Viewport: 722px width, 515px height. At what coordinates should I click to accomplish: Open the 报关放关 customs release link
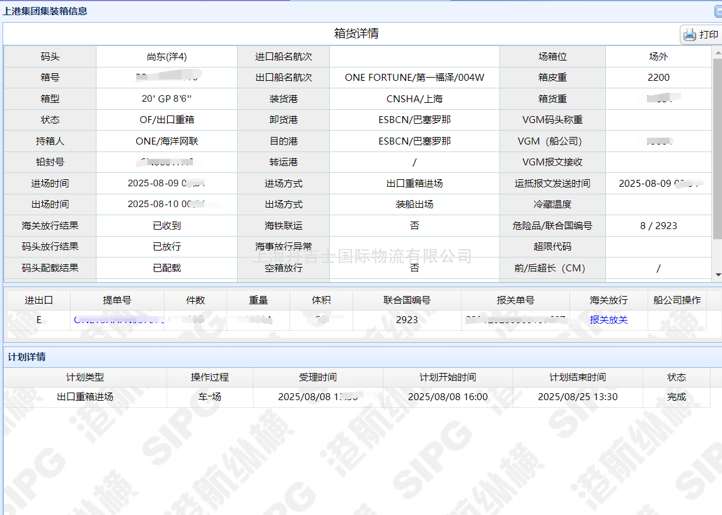608,320
